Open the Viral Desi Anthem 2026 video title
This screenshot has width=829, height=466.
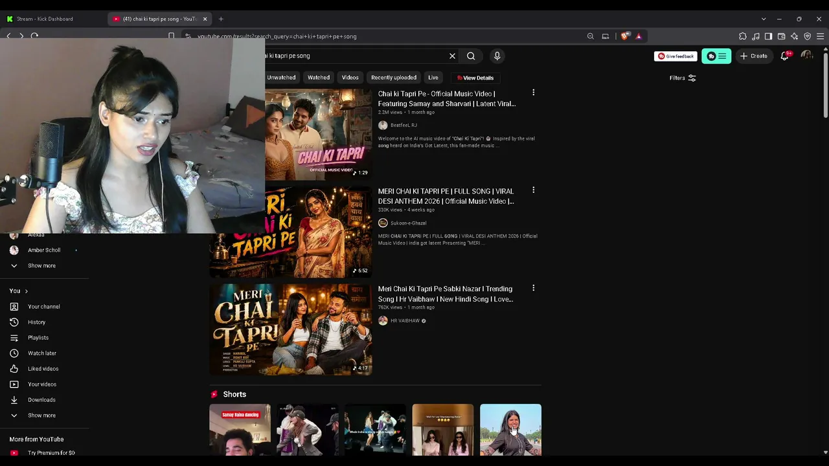pyautogui.click(x=446, y=196)
